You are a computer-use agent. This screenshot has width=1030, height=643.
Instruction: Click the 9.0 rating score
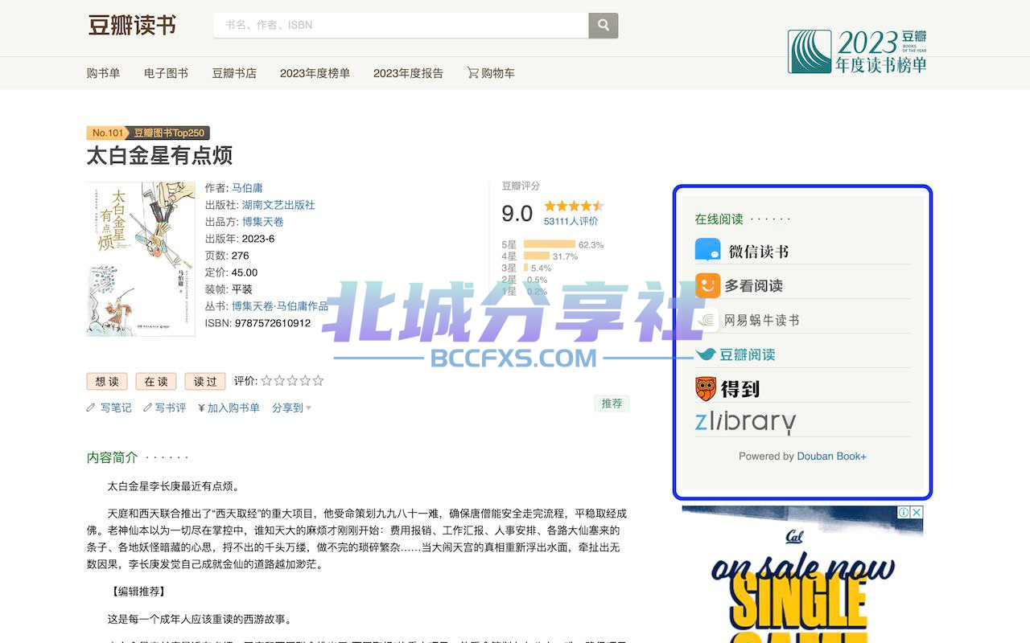[517, 214]
